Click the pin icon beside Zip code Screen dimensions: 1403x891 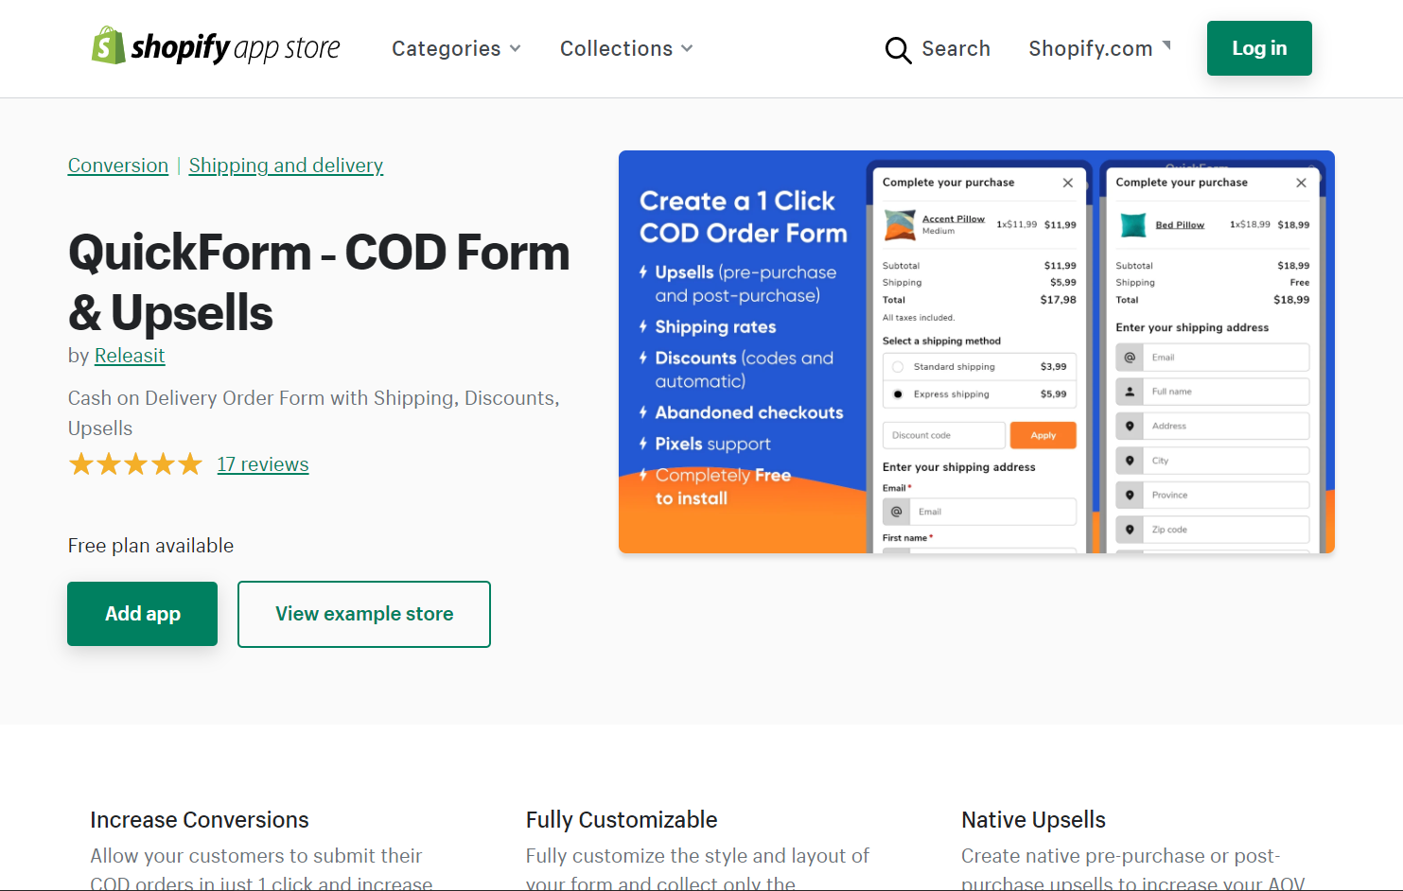(x=1131, y=529)
